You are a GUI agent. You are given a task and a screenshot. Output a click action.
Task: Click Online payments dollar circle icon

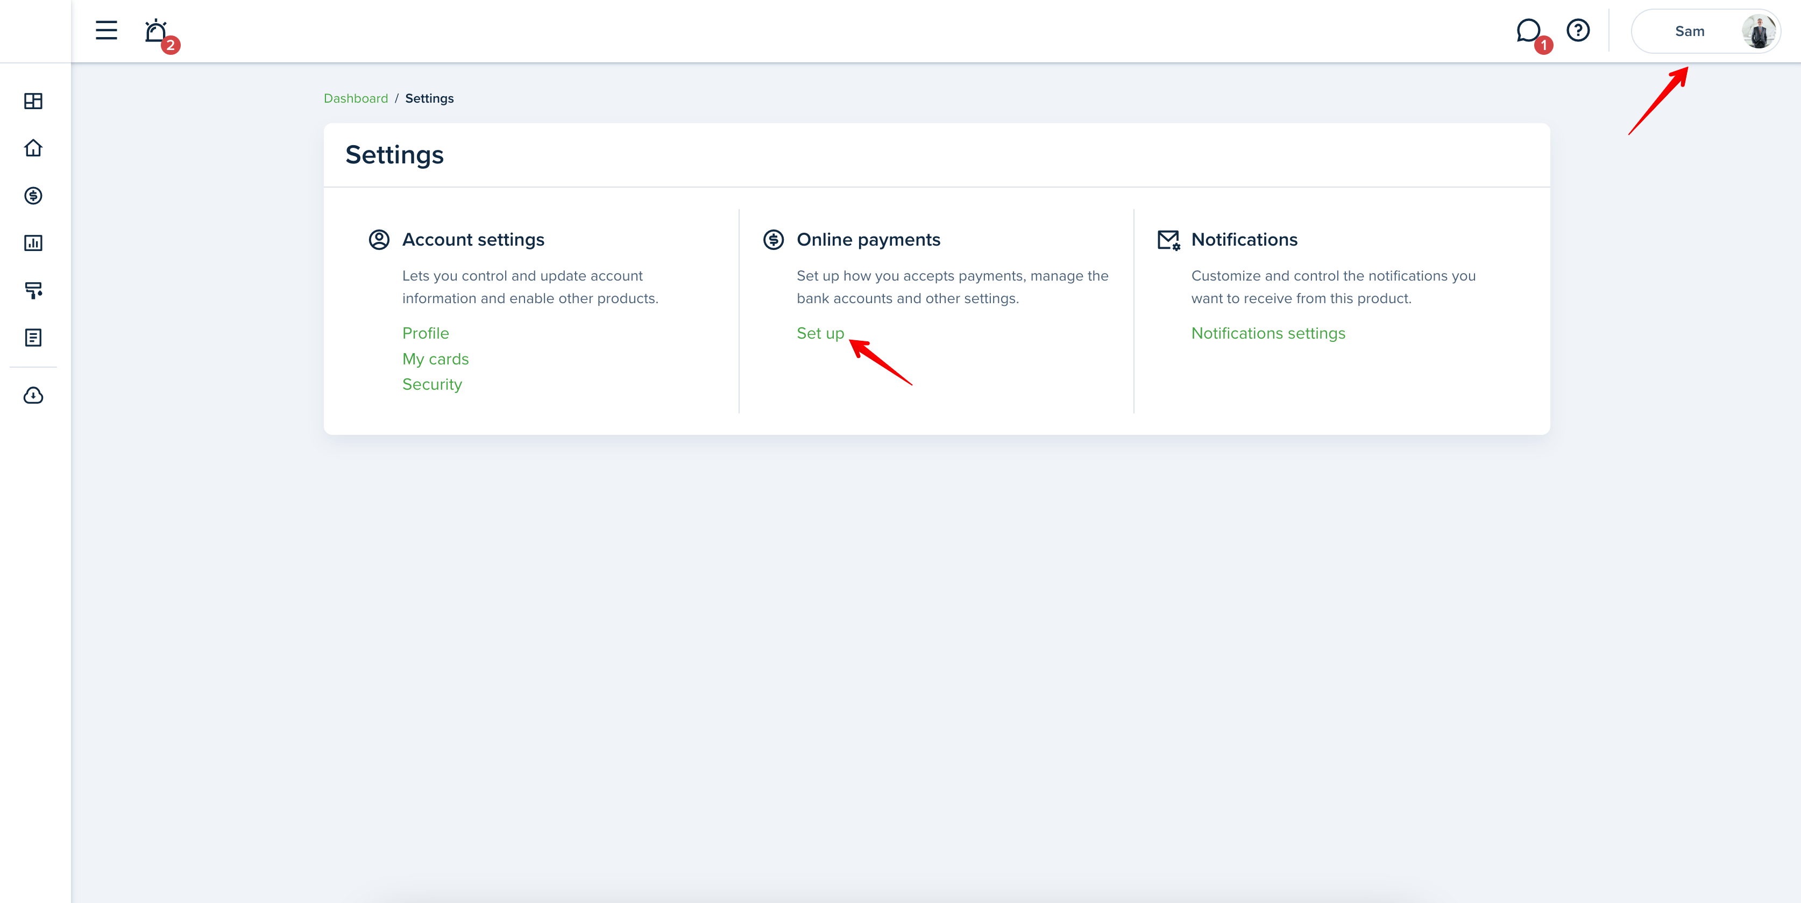point(773,240)
